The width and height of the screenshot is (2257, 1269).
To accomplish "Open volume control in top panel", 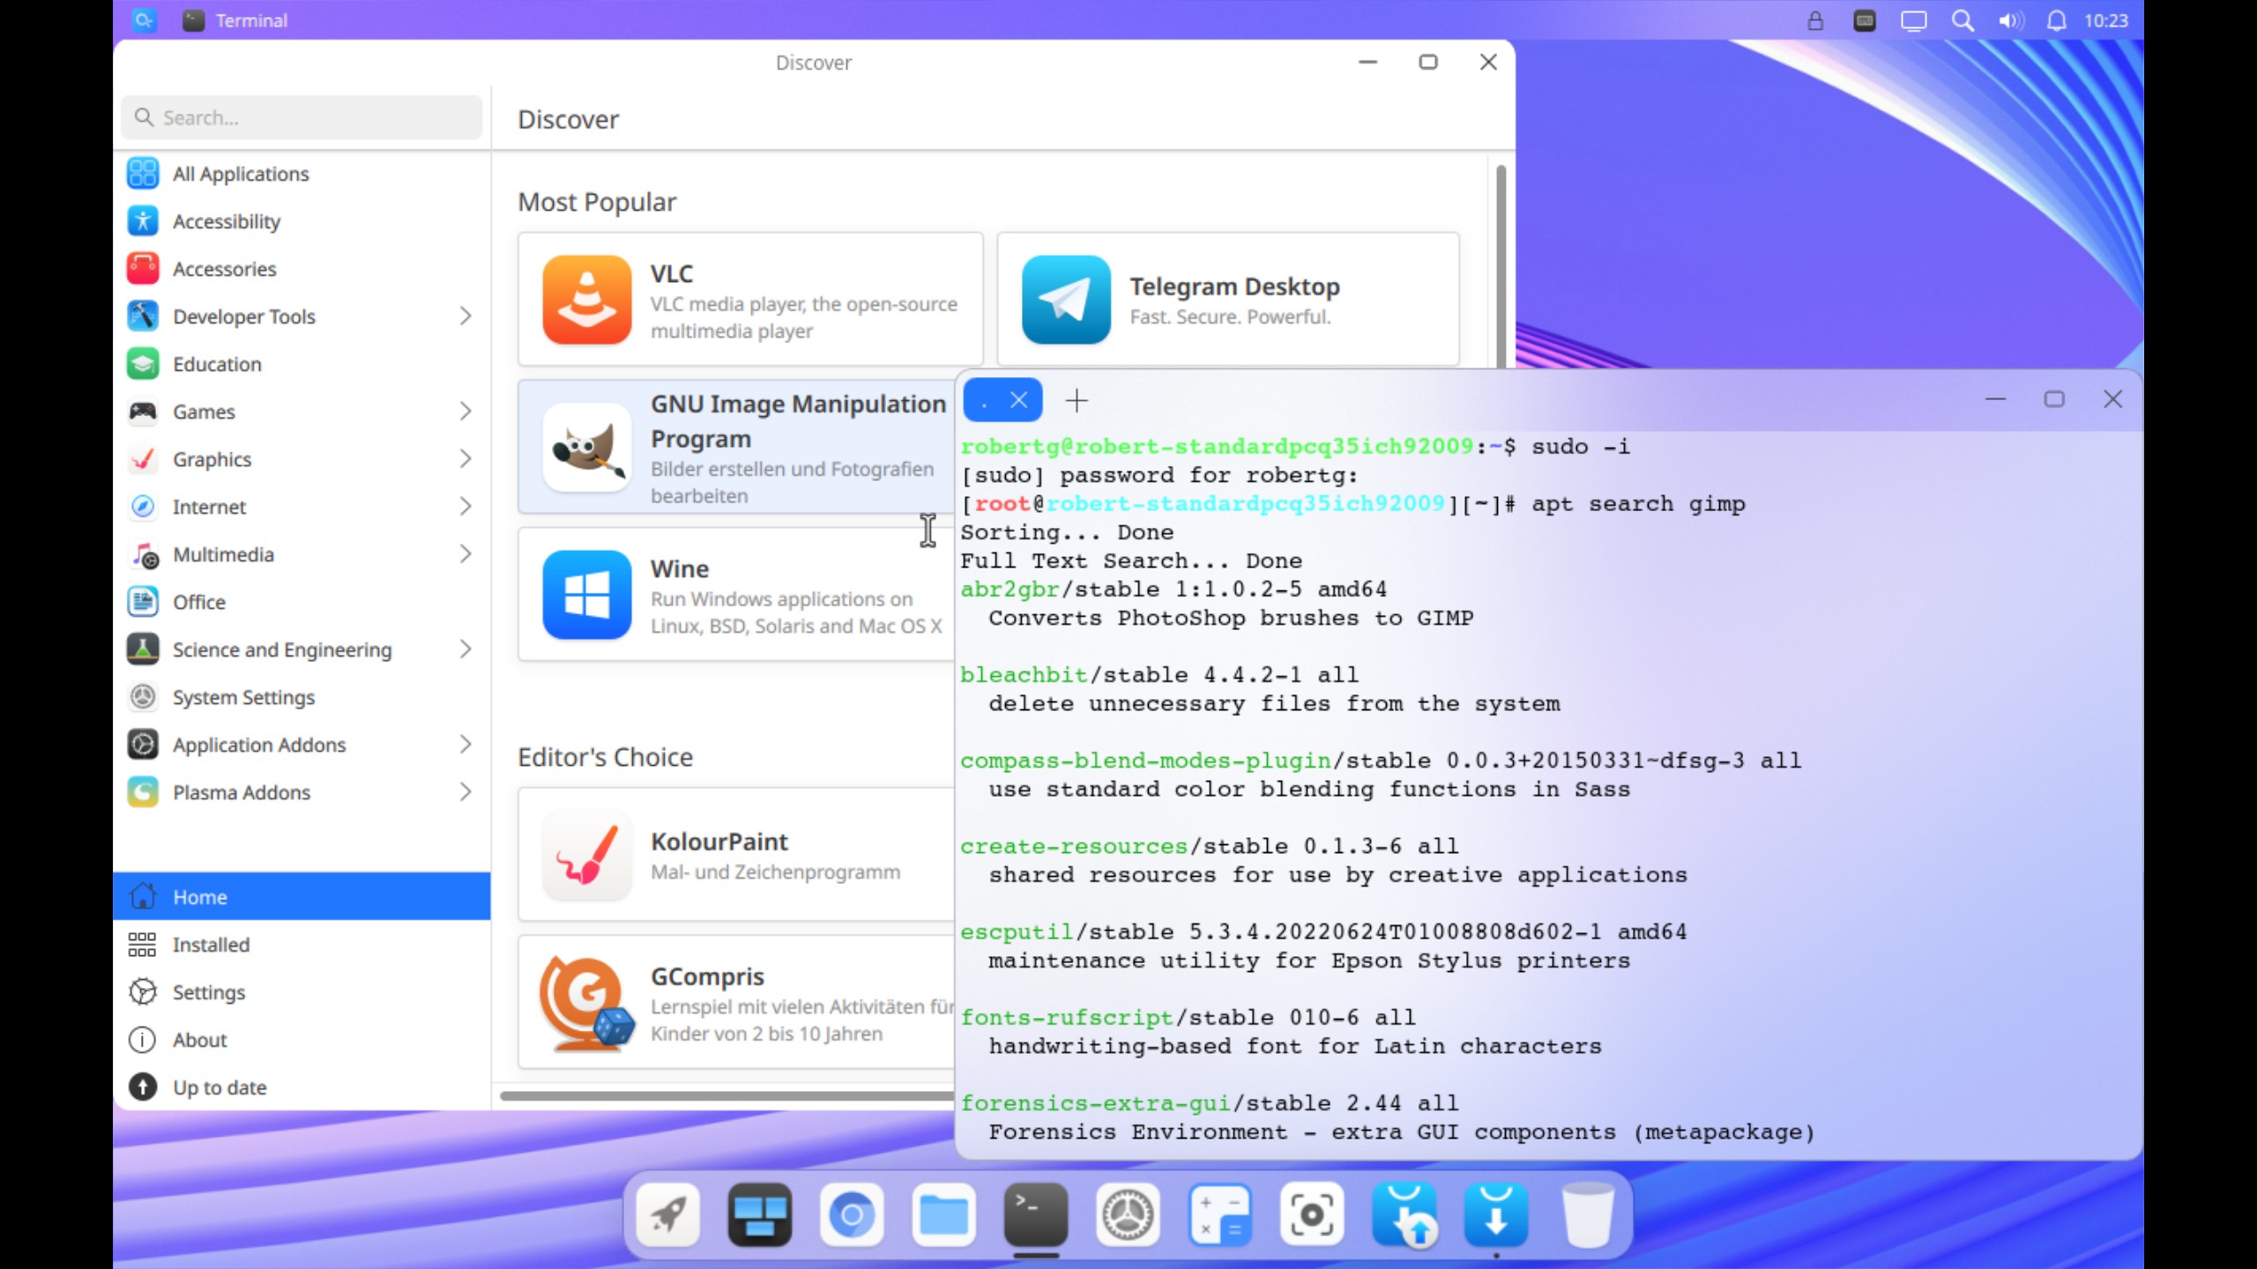I will click(2010, 20).
